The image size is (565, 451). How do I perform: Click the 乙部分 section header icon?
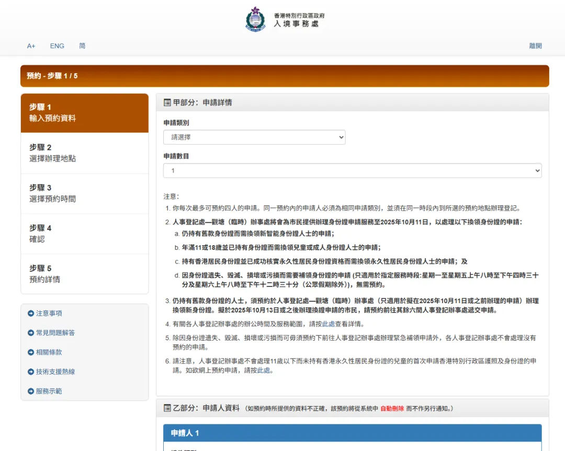pyautogui.click(x=167, y=408)
